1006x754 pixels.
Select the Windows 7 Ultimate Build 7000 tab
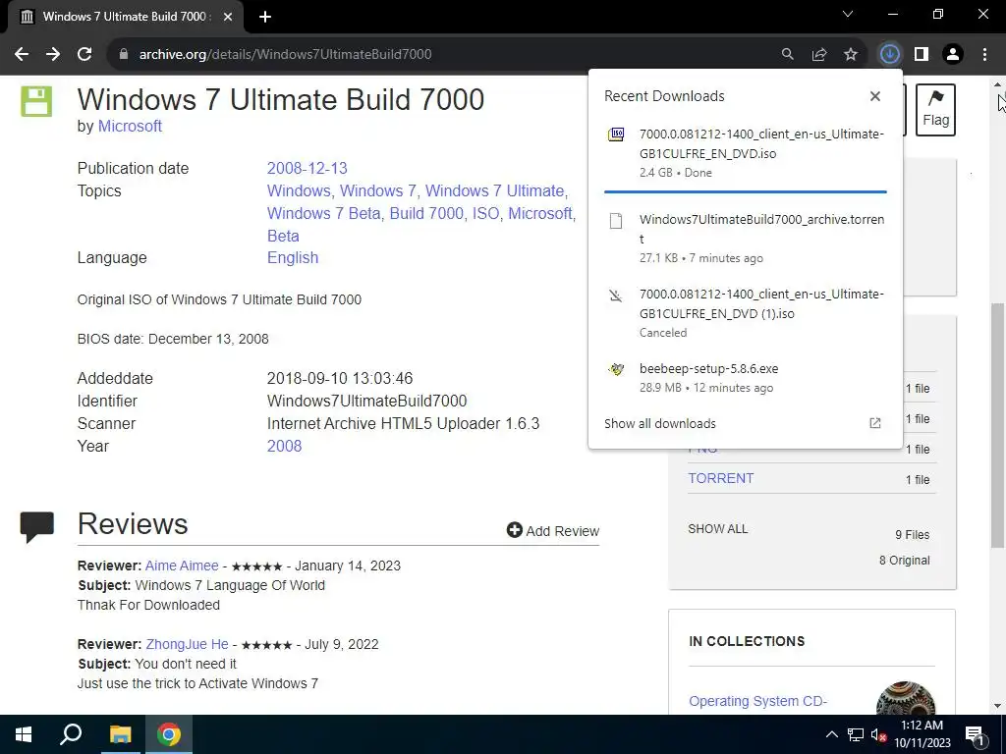click(125, 17)
